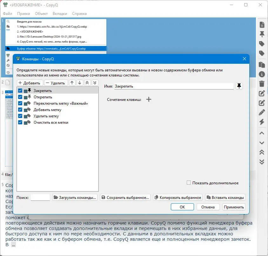268x256 pixels.
Task: Move command up with the up arrow
Action: coord(72,83)
